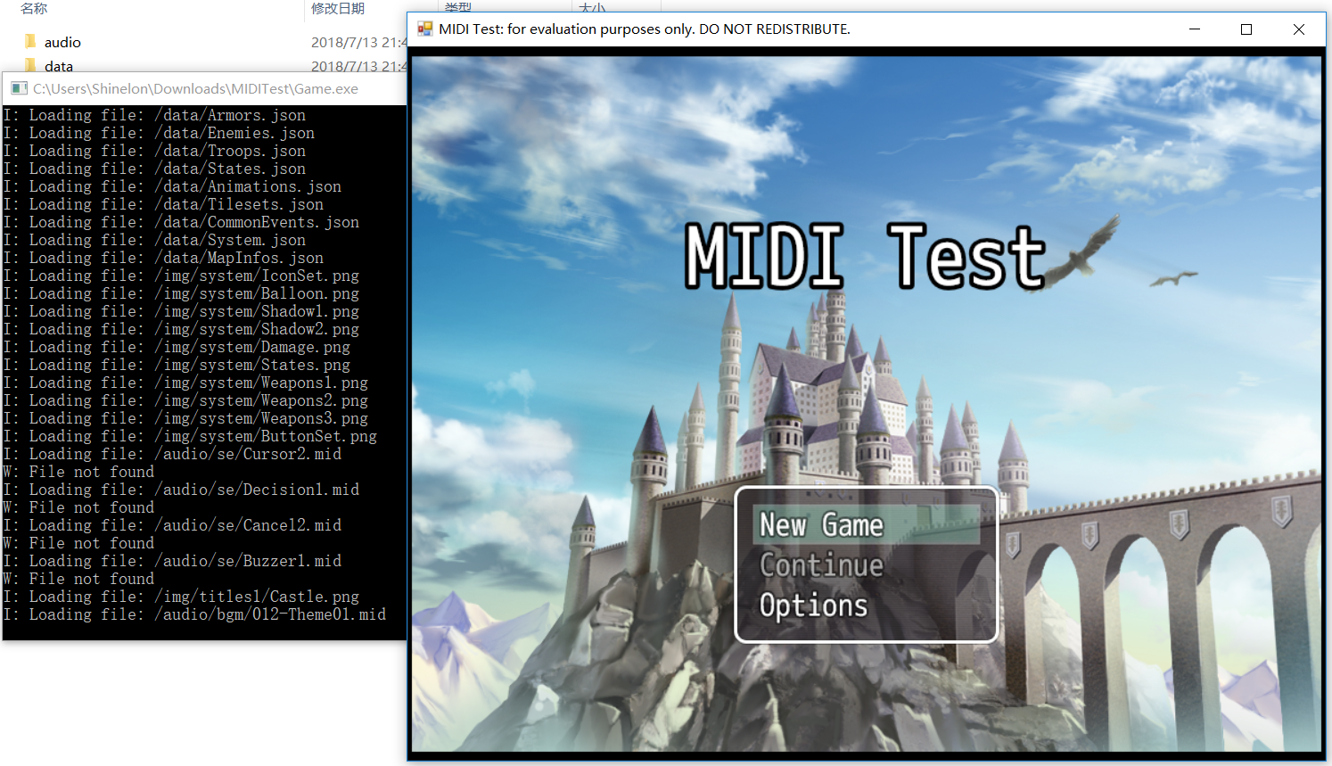Image resolution: width=1332 pixels, height=766 pixels.
Task: Click the log line for Damage.png
Action: tap(177, 347)
